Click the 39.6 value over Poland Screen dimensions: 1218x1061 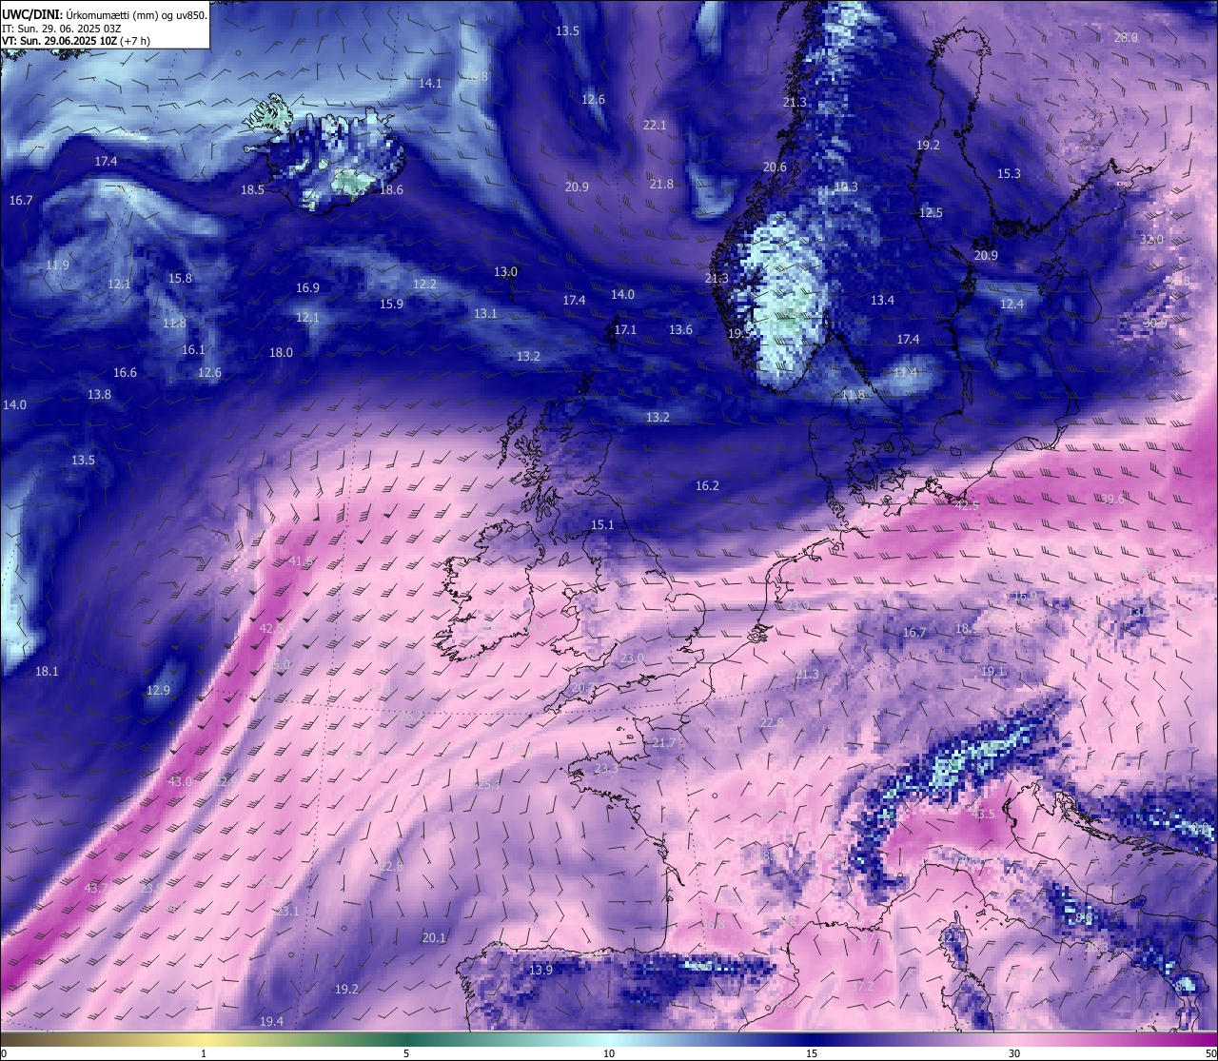click(1112, 499)
